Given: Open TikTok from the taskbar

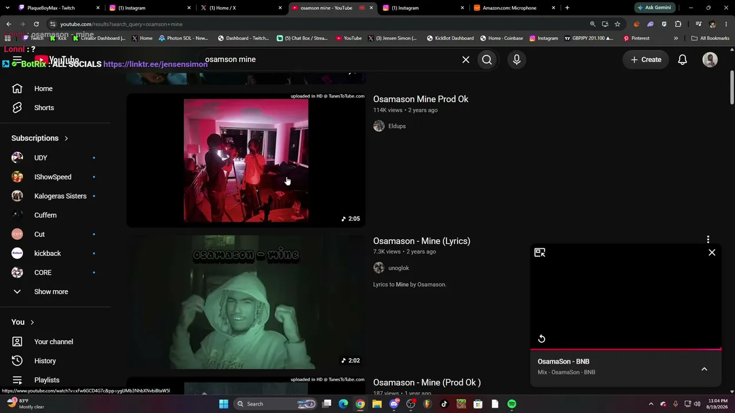Looking at the screenshot, I should (x=444, y=404).
